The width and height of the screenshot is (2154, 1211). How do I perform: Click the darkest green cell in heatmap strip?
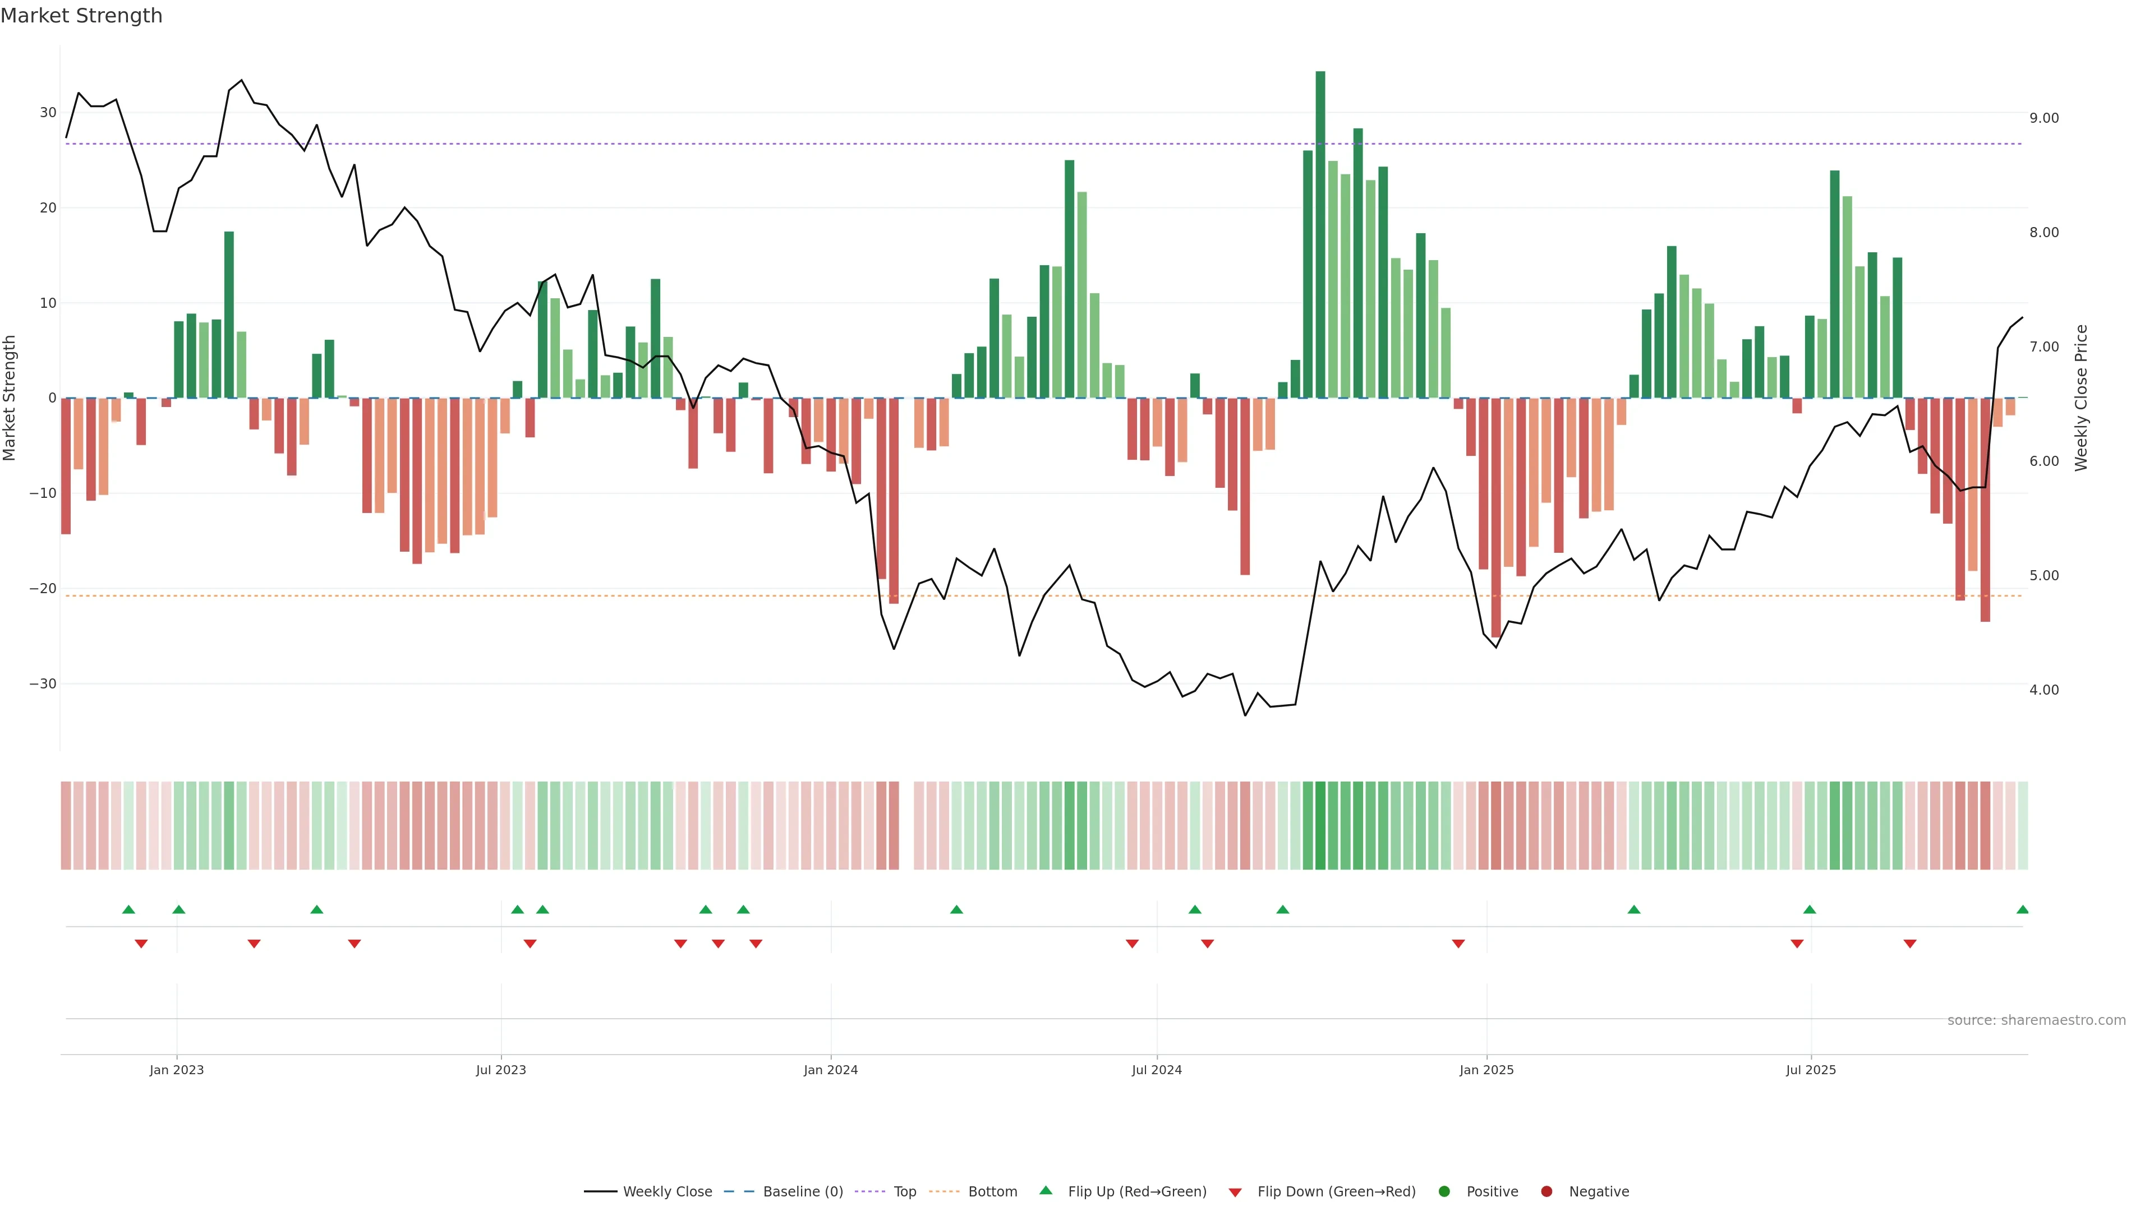(x=1320, y=826)
